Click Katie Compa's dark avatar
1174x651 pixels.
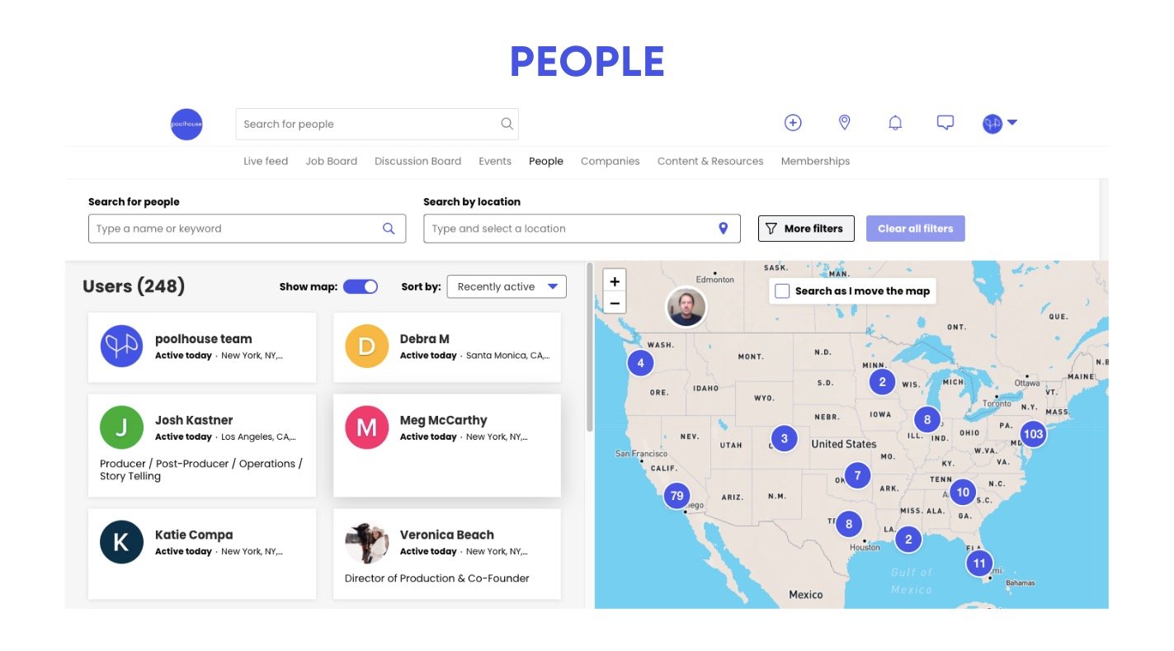(121, 542)
